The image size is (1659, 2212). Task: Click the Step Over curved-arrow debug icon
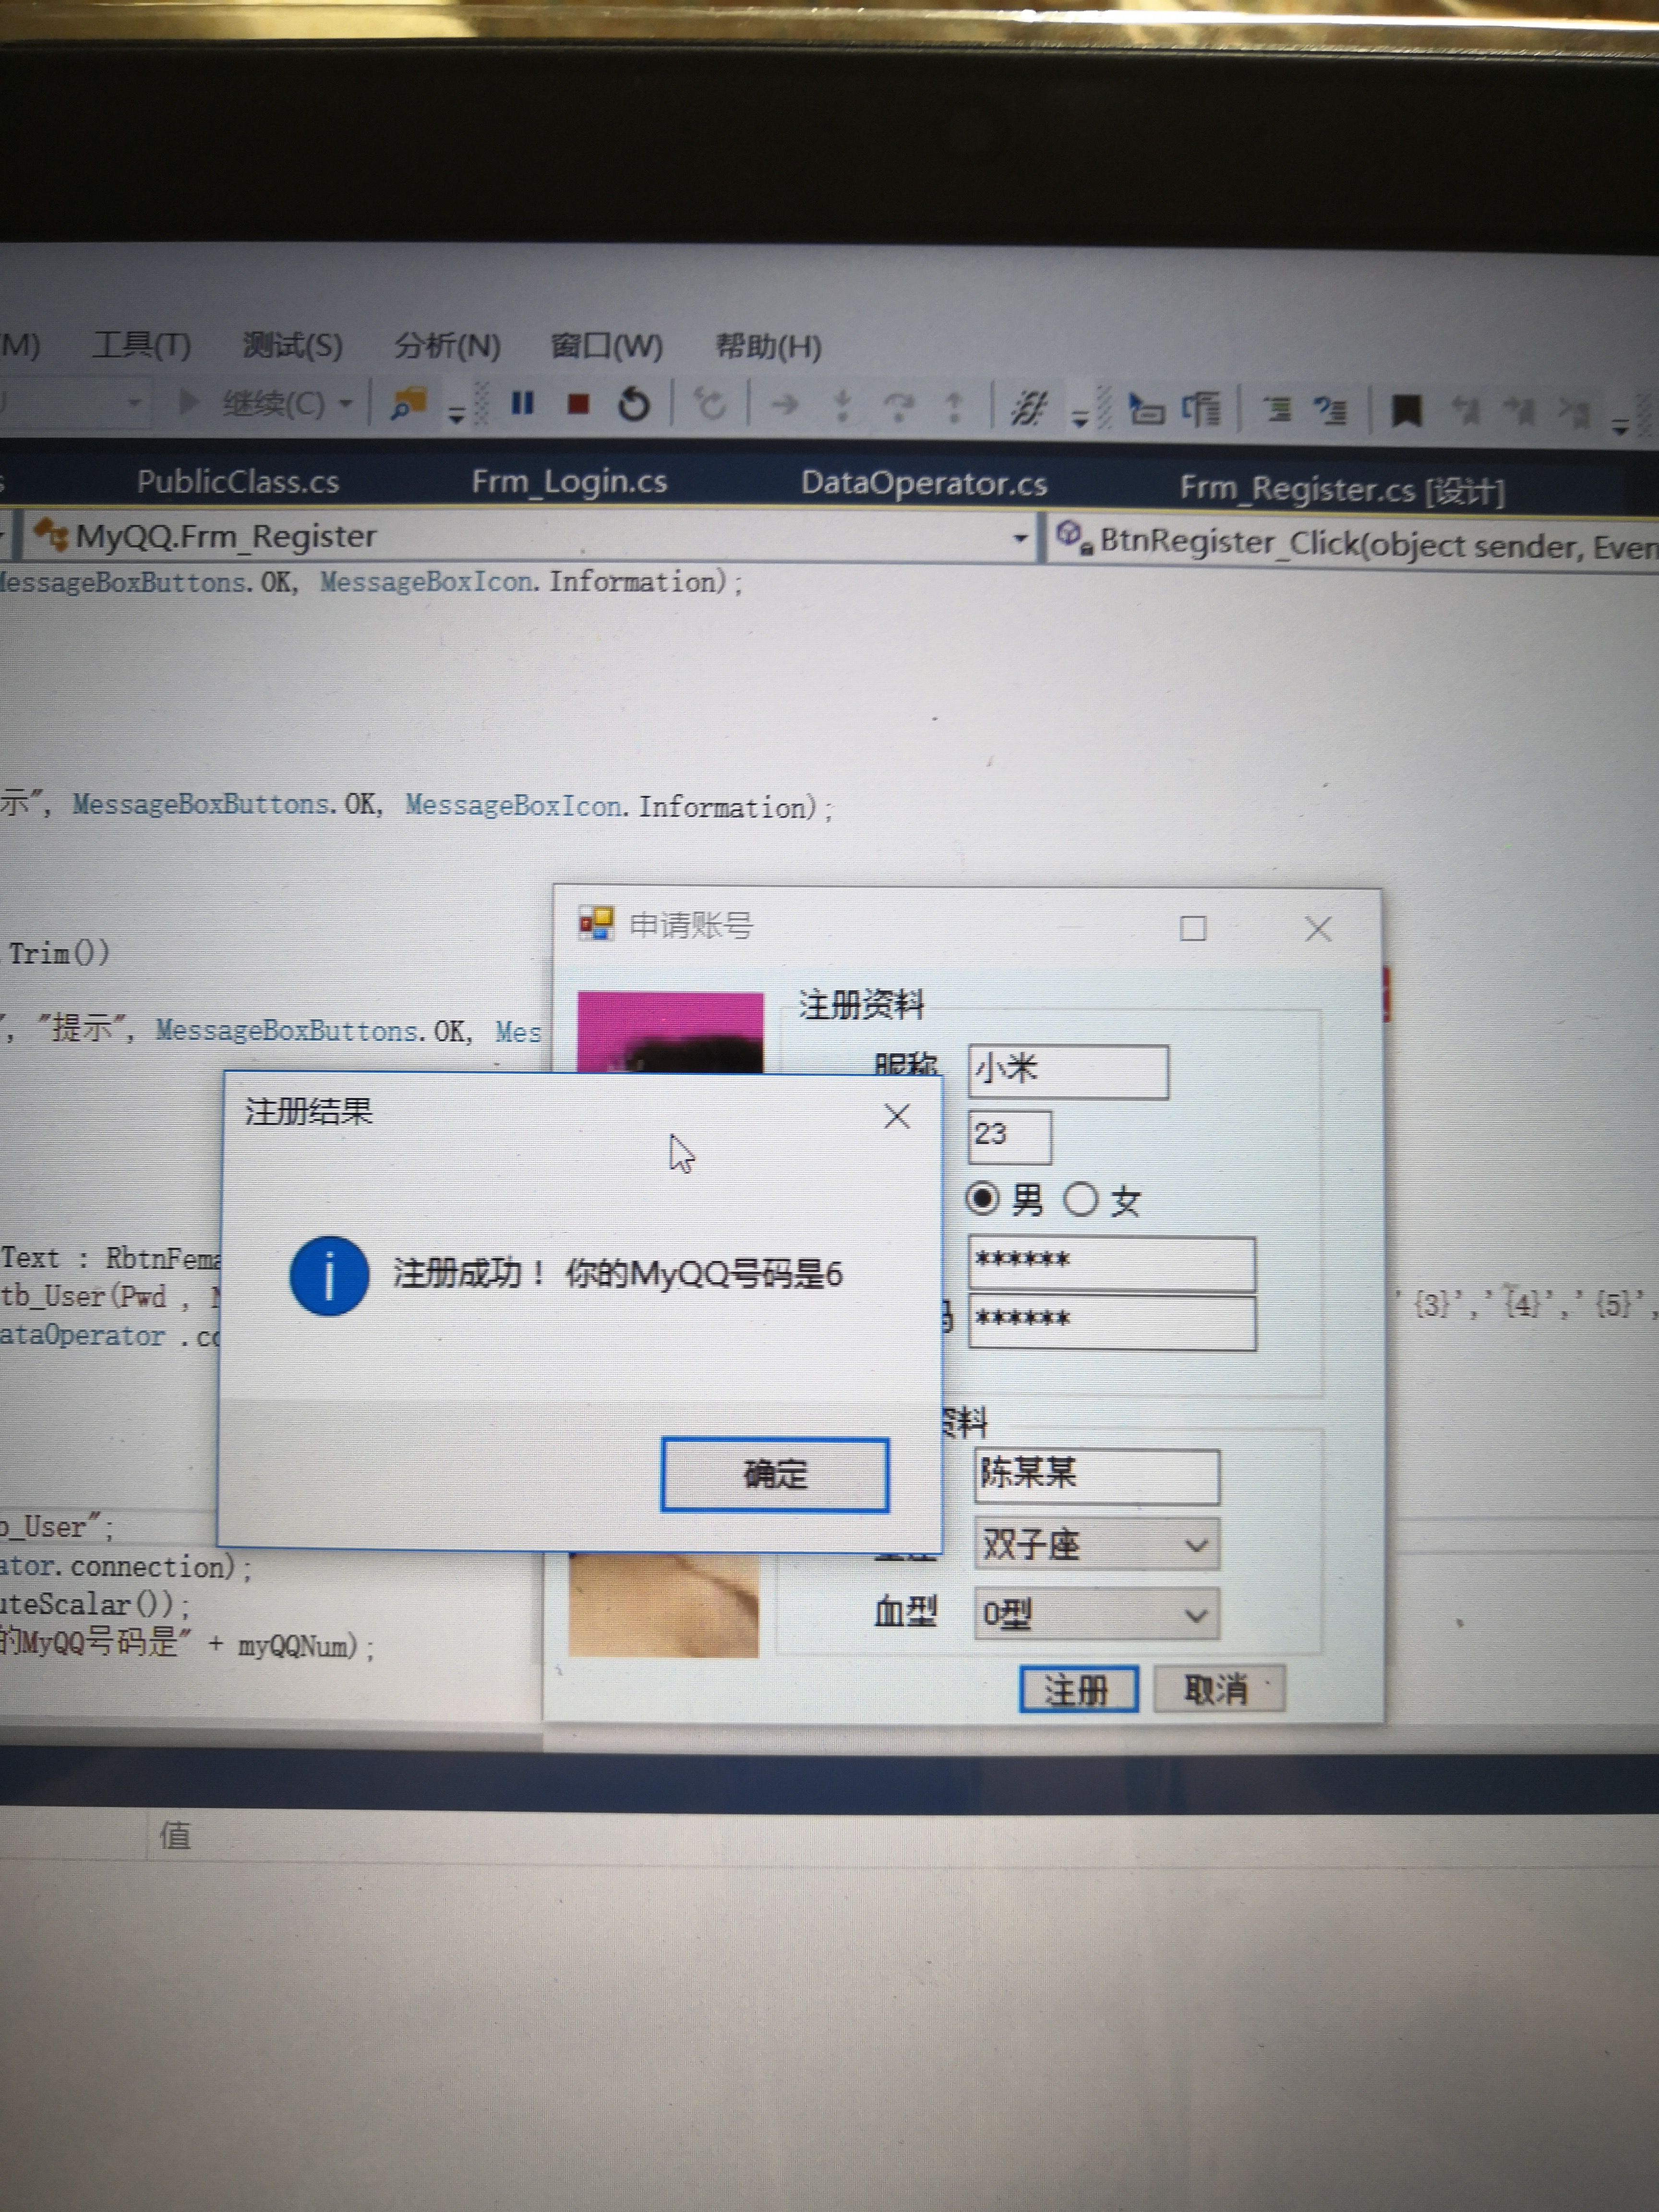(x=899, y=406)
